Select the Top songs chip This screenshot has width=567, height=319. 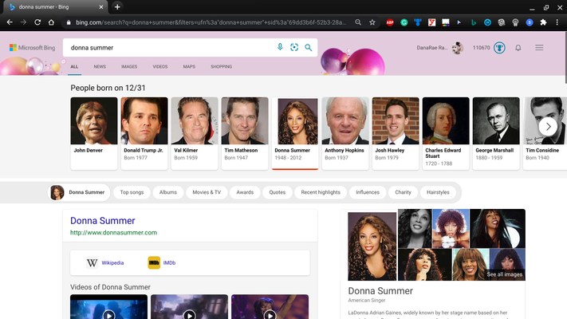(x=132, y=192)
